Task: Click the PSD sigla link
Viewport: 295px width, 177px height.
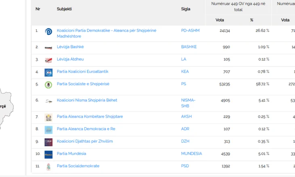Action: 185,166
